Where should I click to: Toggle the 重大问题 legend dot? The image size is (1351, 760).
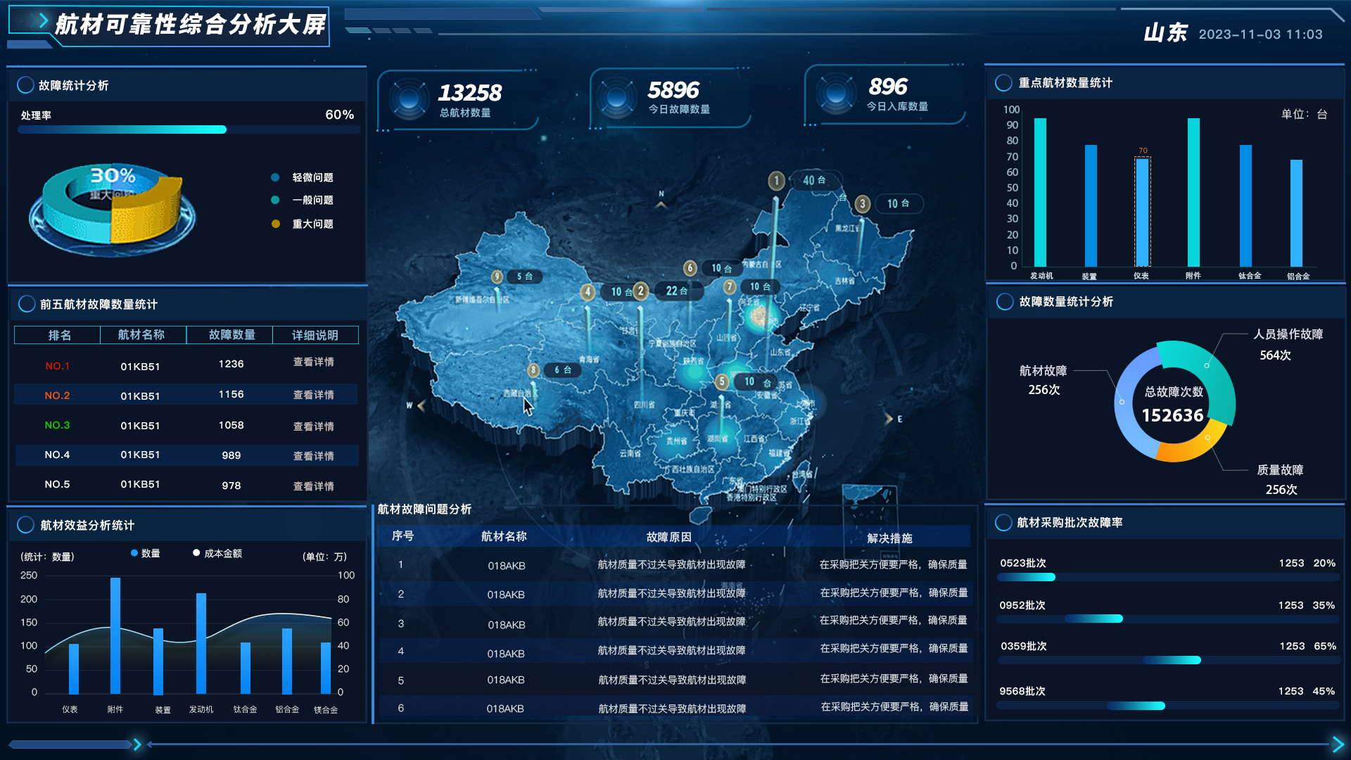[276, 224]
